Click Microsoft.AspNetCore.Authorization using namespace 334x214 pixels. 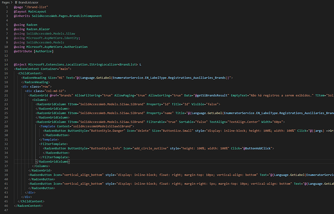pos(57,47)
